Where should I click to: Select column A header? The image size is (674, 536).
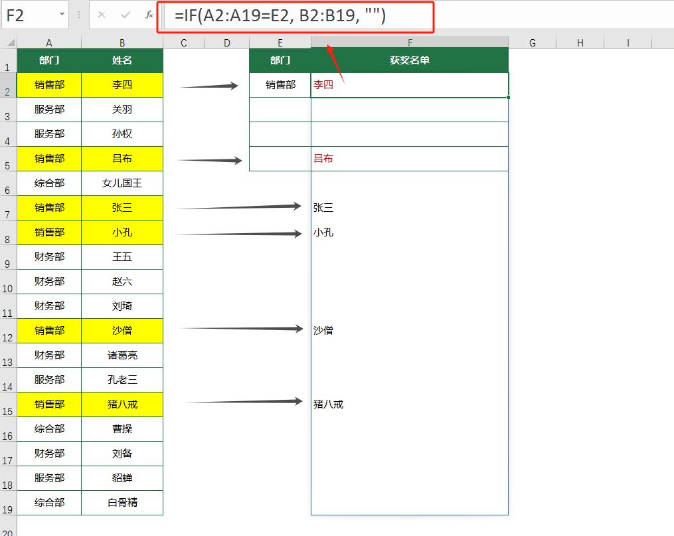coord(49,43)
